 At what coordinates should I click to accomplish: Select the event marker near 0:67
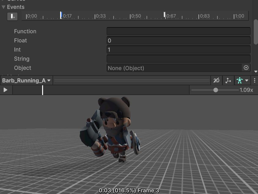click(x=164, y=14)
